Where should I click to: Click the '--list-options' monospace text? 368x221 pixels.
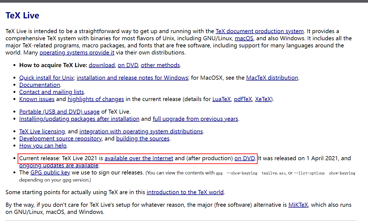point(309,173)
